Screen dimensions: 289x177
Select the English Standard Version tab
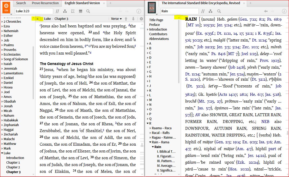(x=82, y=3)
